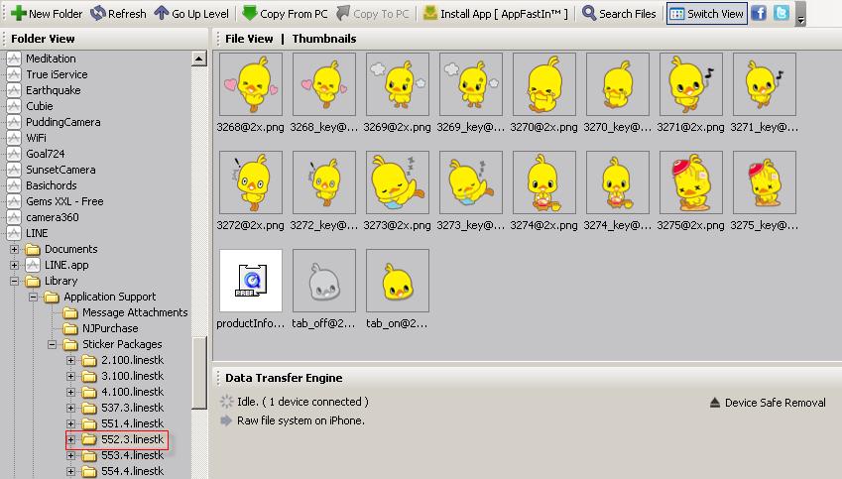Click the folder tree scrollbar thumb
Screen dimensions: 842x479
[199, 373]
